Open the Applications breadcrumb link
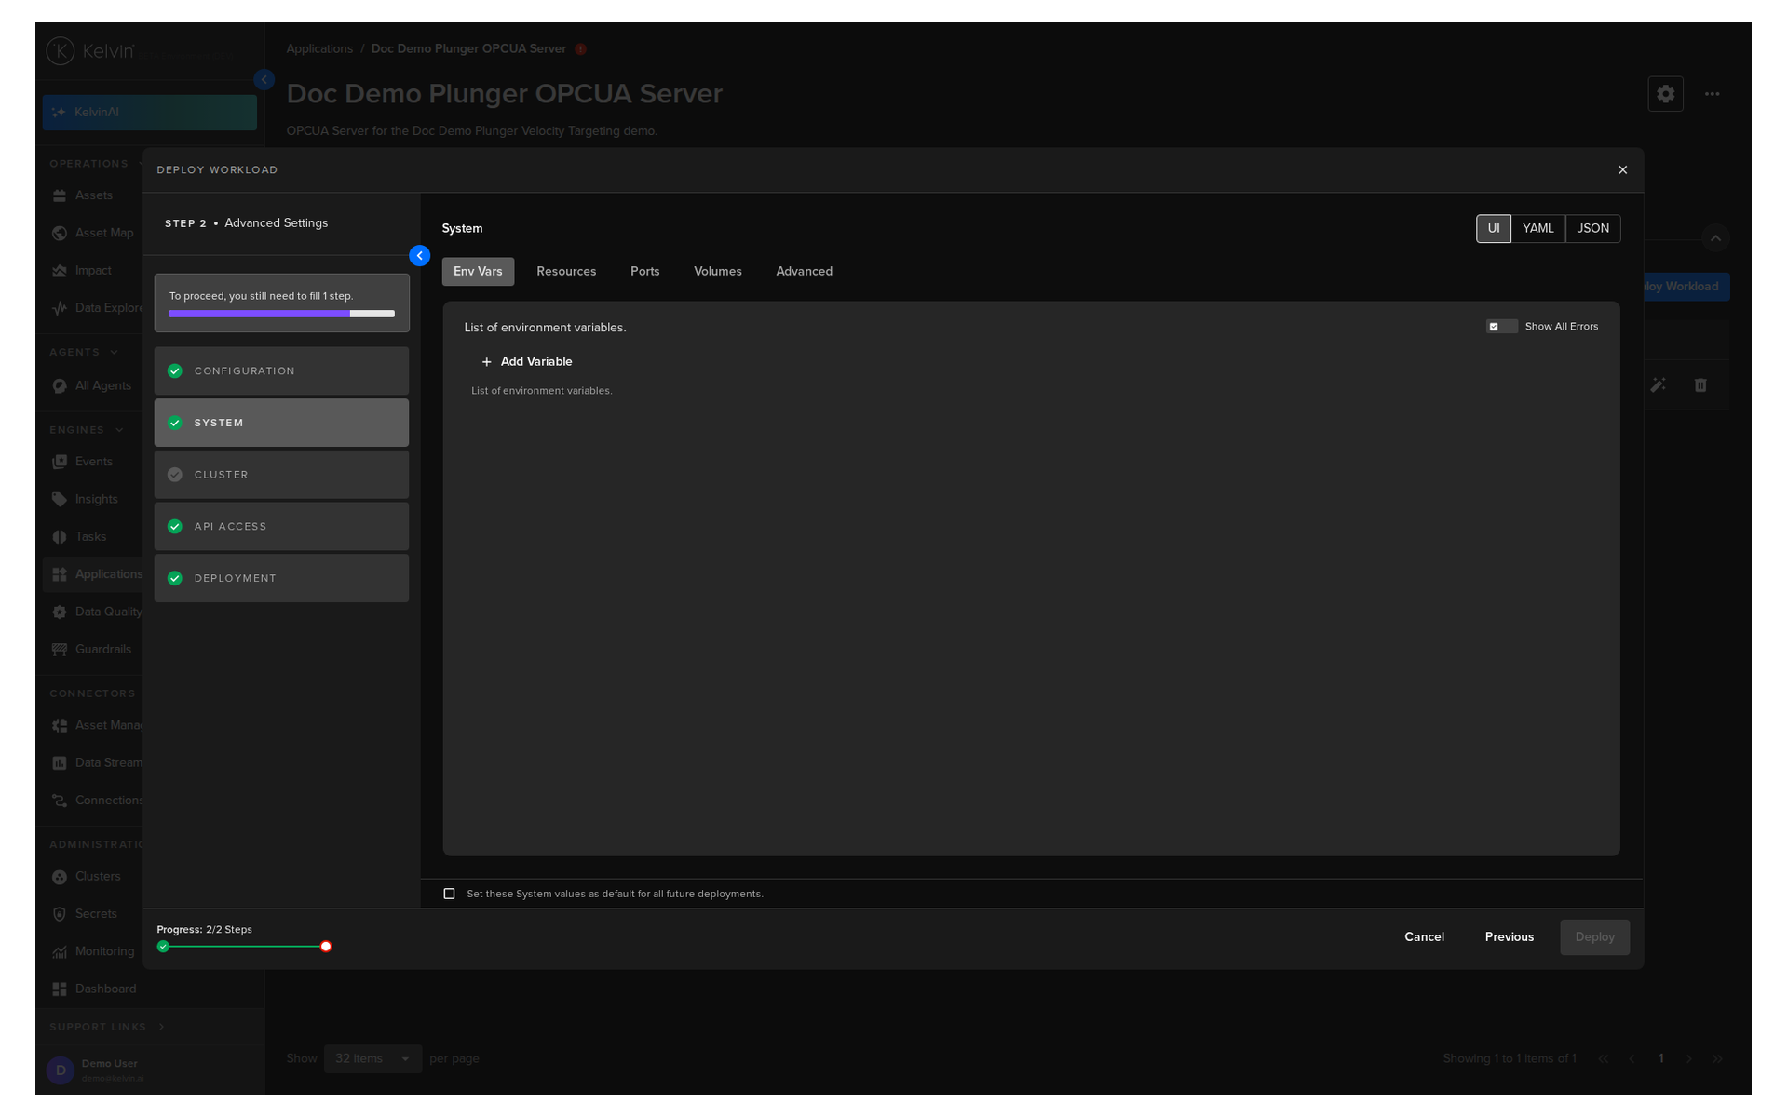Image resolution: width=1788 pixels, height=1117 pixels. pyautogui.click(x=319, y=49)
